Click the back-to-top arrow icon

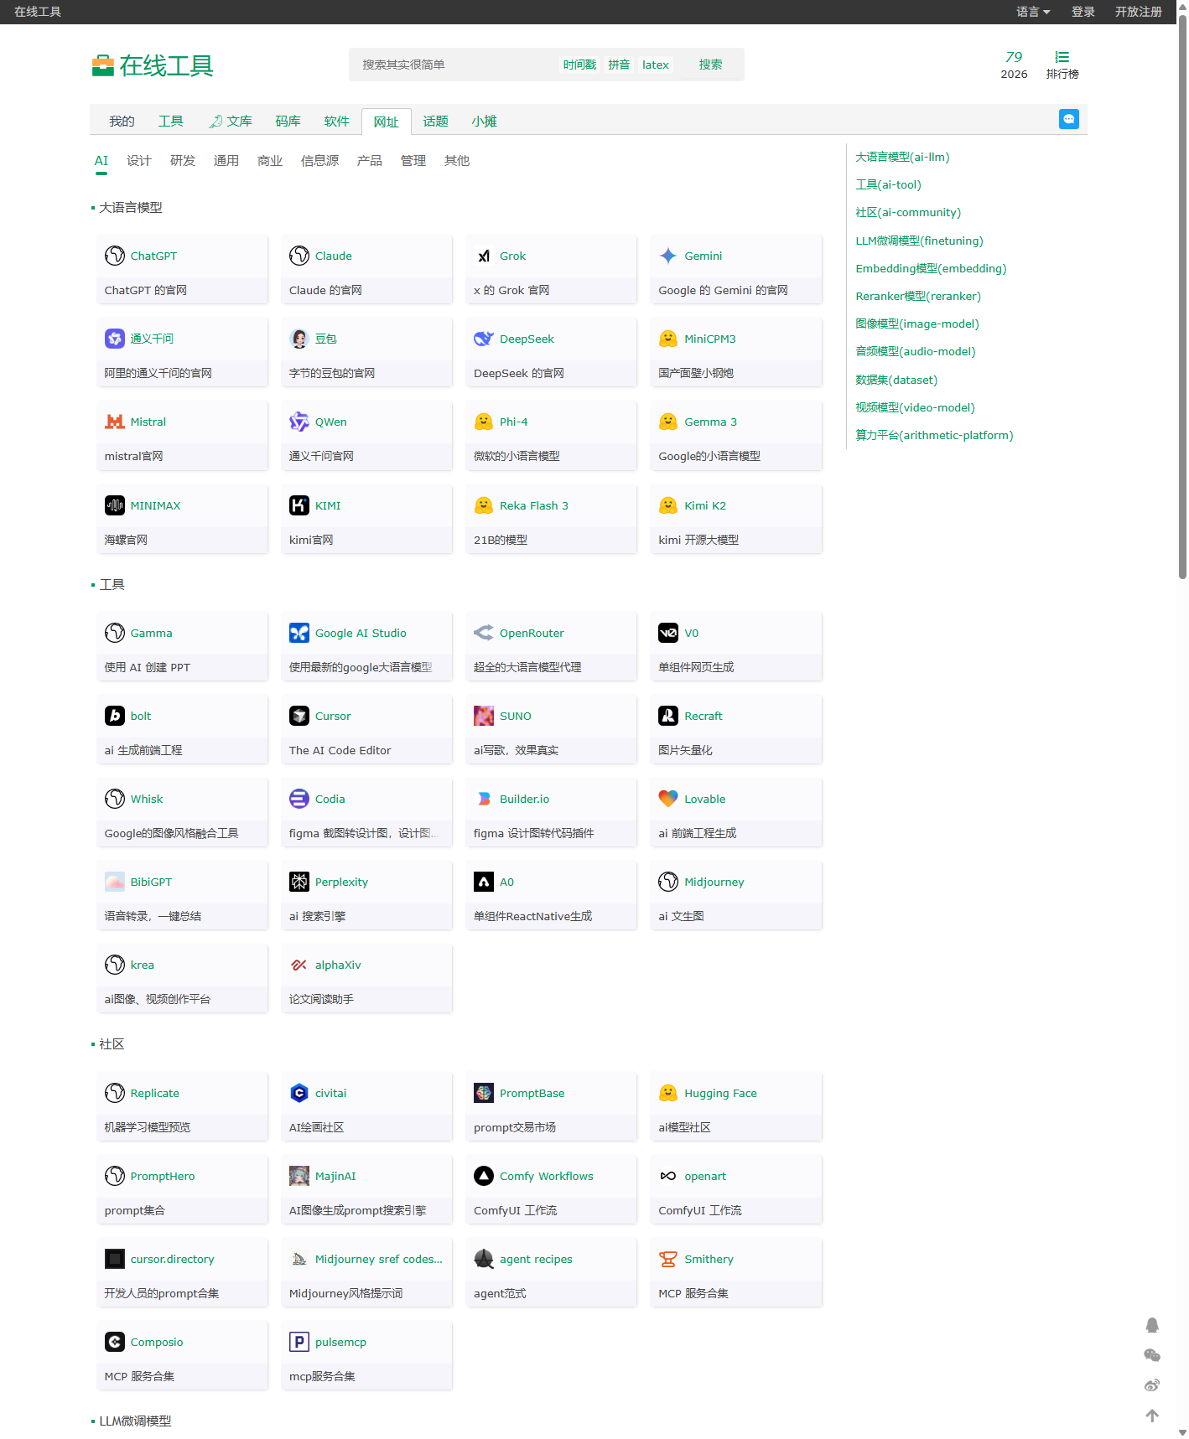click(x=1152, y=1416)
